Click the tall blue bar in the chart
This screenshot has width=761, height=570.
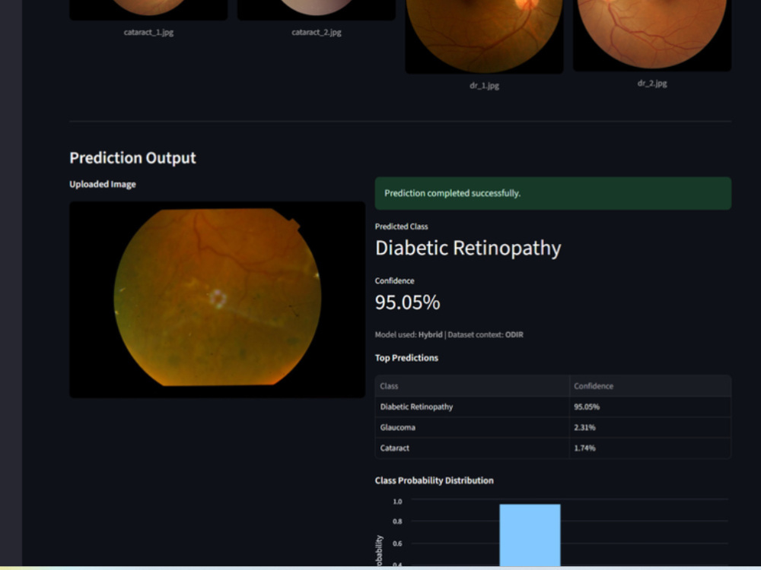530,535
